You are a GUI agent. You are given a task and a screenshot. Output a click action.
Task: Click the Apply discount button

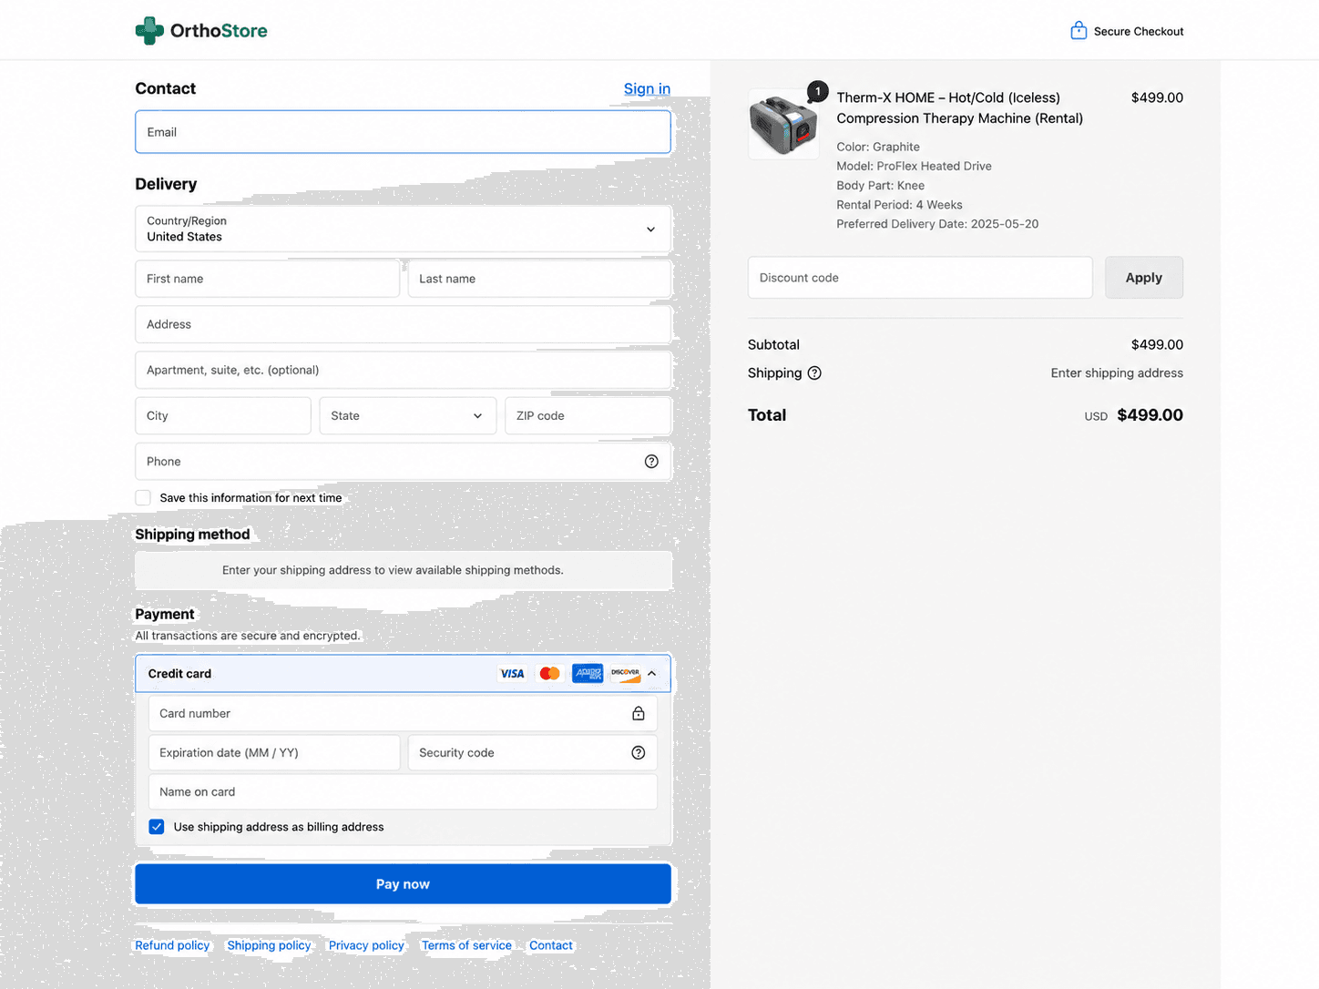(x=1144, y=278)
